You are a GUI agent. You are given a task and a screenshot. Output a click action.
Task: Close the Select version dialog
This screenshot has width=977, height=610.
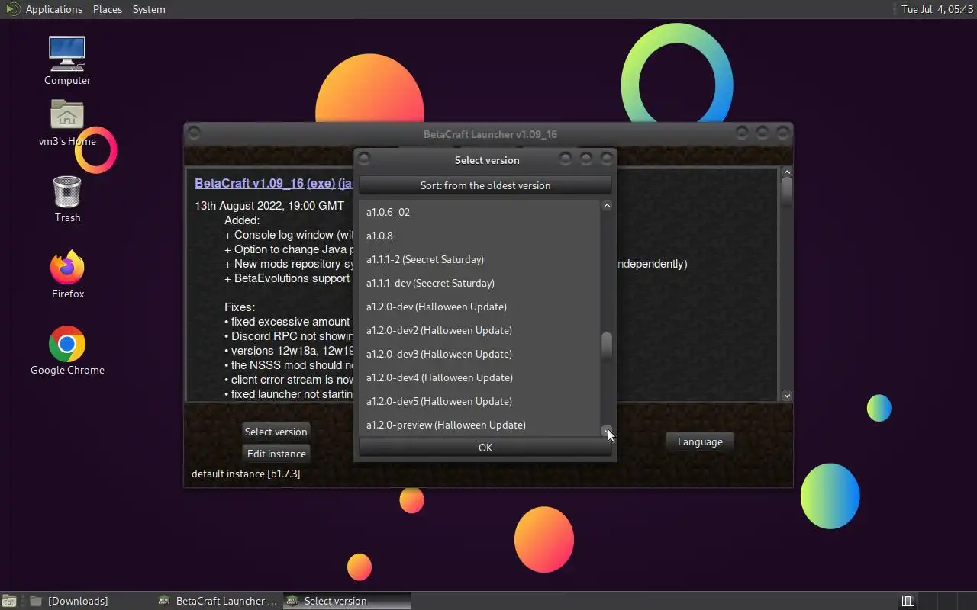click(x=607, y=159)
